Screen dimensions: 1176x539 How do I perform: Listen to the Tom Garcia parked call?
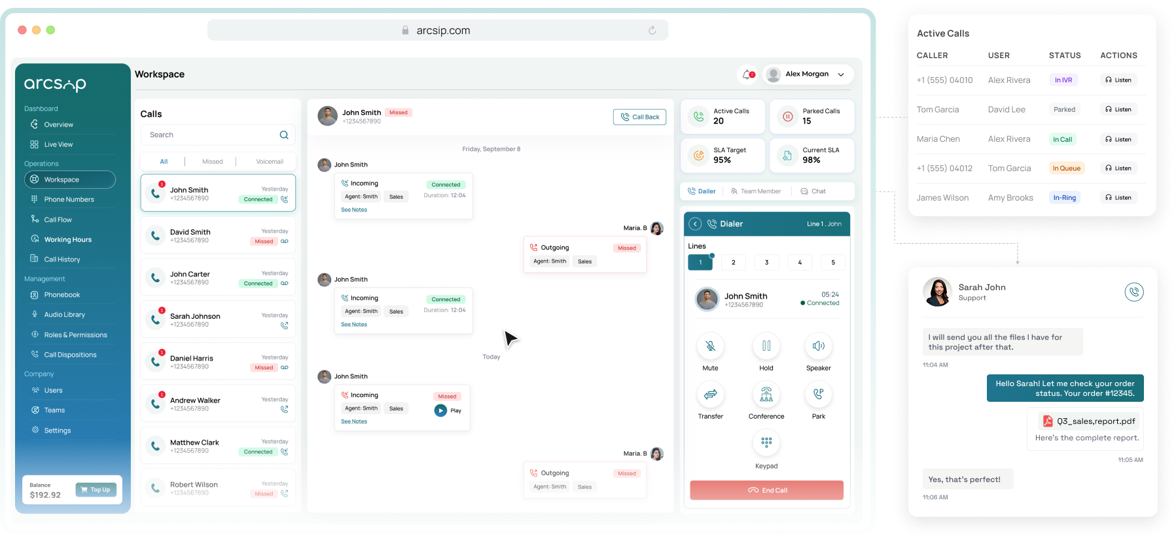[1118, 110]
